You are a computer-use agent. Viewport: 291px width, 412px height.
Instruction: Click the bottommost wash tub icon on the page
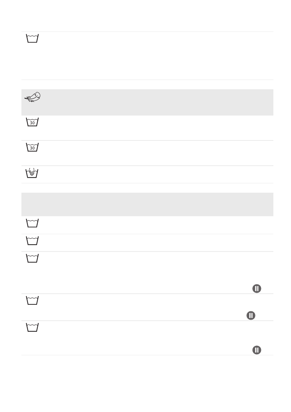(x=32, y=327)
